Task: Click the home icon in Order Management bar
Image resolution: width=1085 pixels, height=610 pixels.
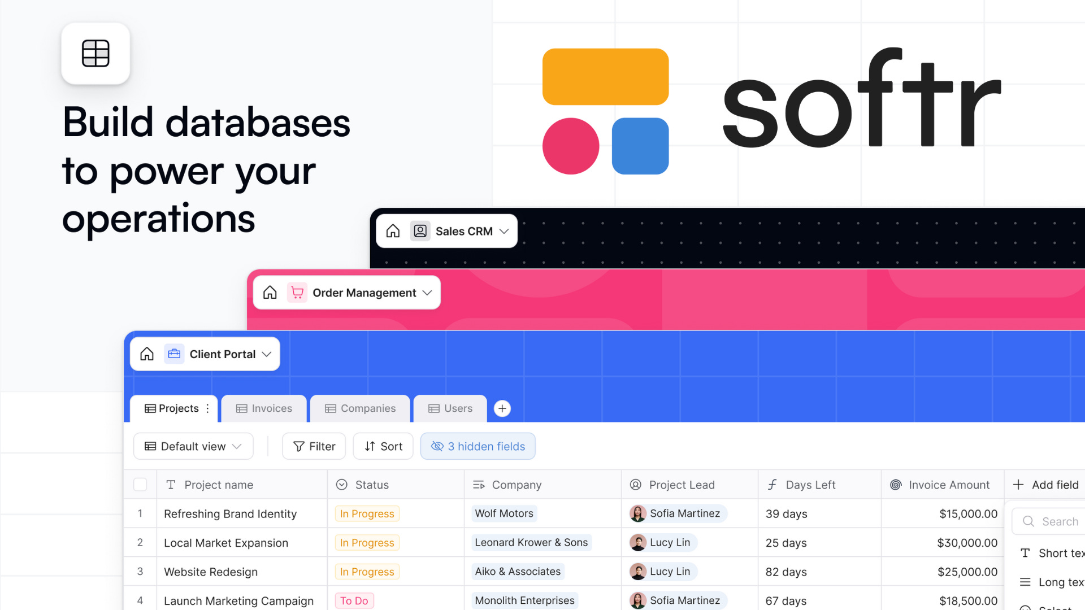Action: coord(270,293)
